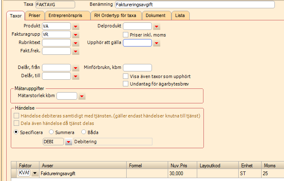
Task: Enable Priser inkl. moms checkbox
Action: tap(126, 35)
